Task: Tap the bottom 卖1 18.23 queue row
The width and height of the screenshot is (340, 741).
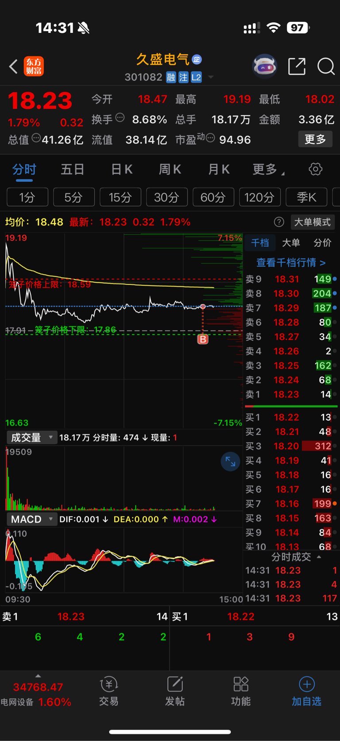Action: pyautogui.click(x=85, y=616)
